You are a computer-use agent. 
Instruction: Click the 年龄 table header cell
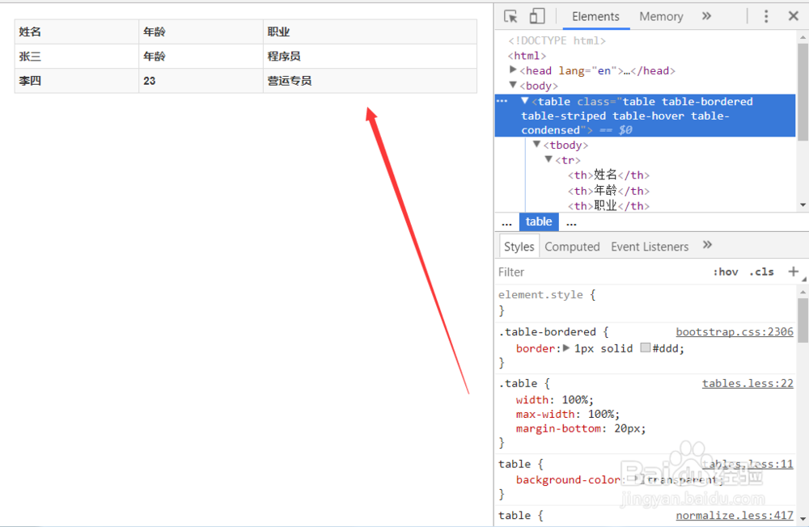coord(201,32)
